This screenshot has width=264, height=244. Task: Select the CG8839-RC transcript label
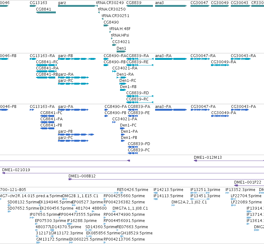[x=137, y=99]
